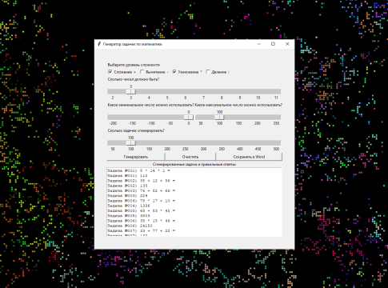Enable the Вычитание - checkbox

142,72
